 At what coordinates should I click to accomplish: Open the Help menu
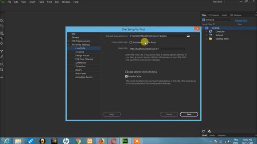click(x=76, y=2)
